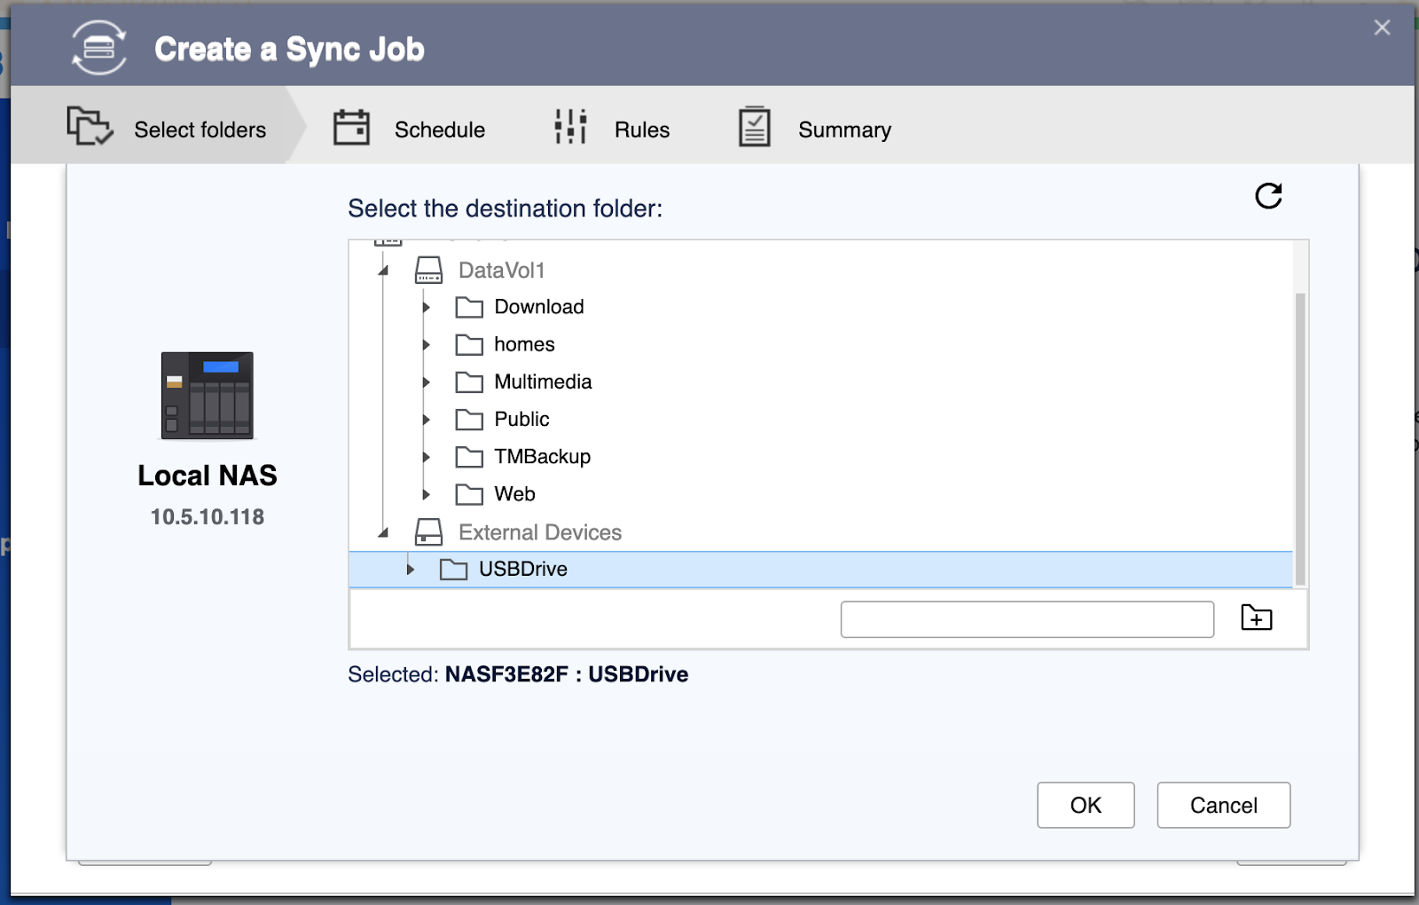This screenshot has height=905, width=1419.
Task: Click the DataVol1 drive icon
Action: [x=428, y=270]
